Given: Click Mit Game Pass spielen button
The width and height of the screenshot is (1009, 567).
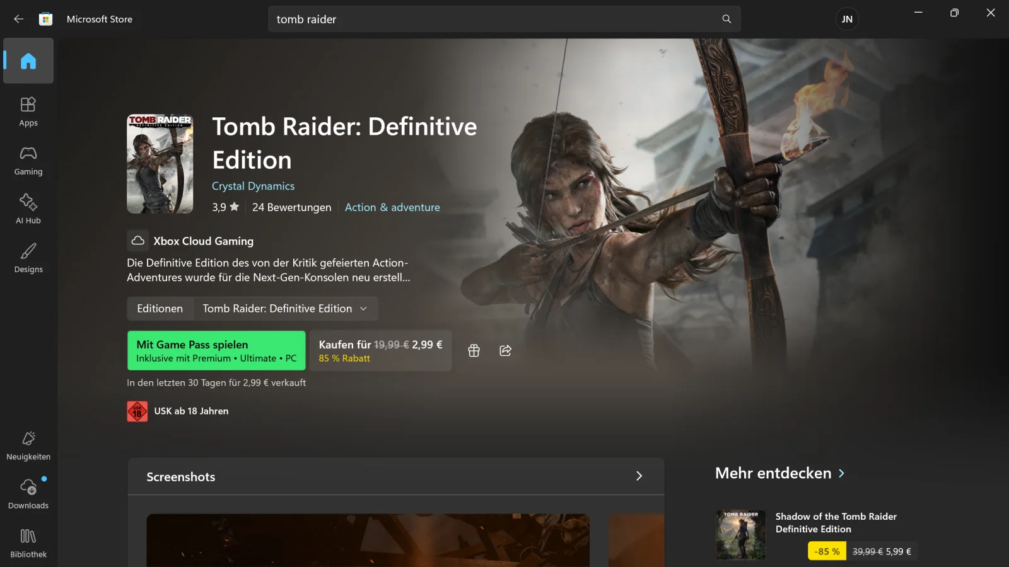Looking at the screenshot, I should click(216, 351).
